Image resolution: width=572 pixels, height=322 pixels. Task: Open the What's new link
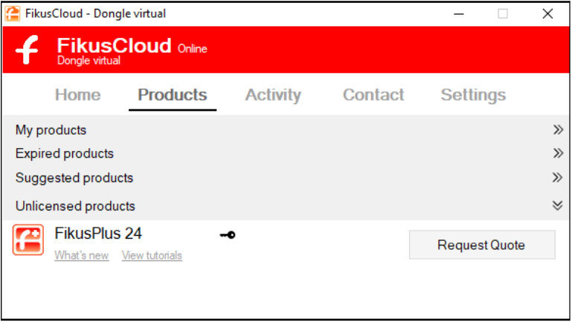point(81,256)
